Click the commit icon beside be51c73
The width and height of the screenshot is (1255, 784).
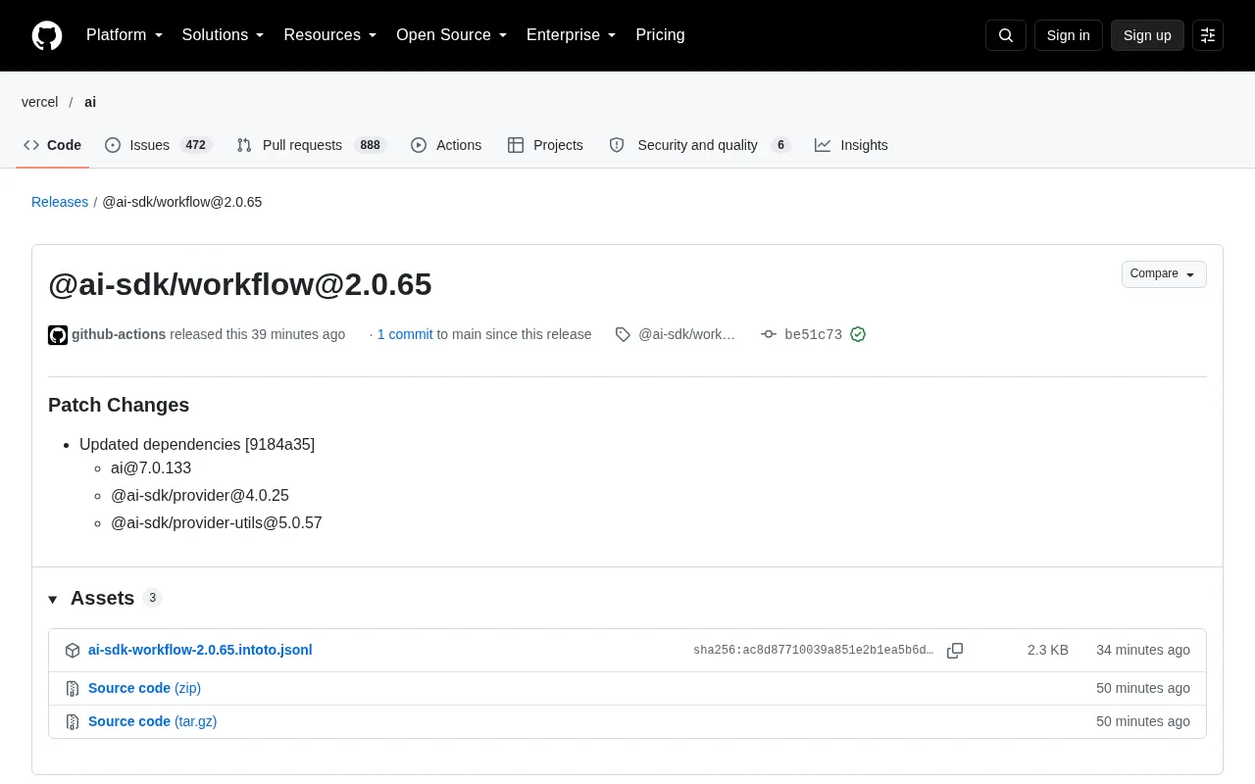[x=769, y=334]
